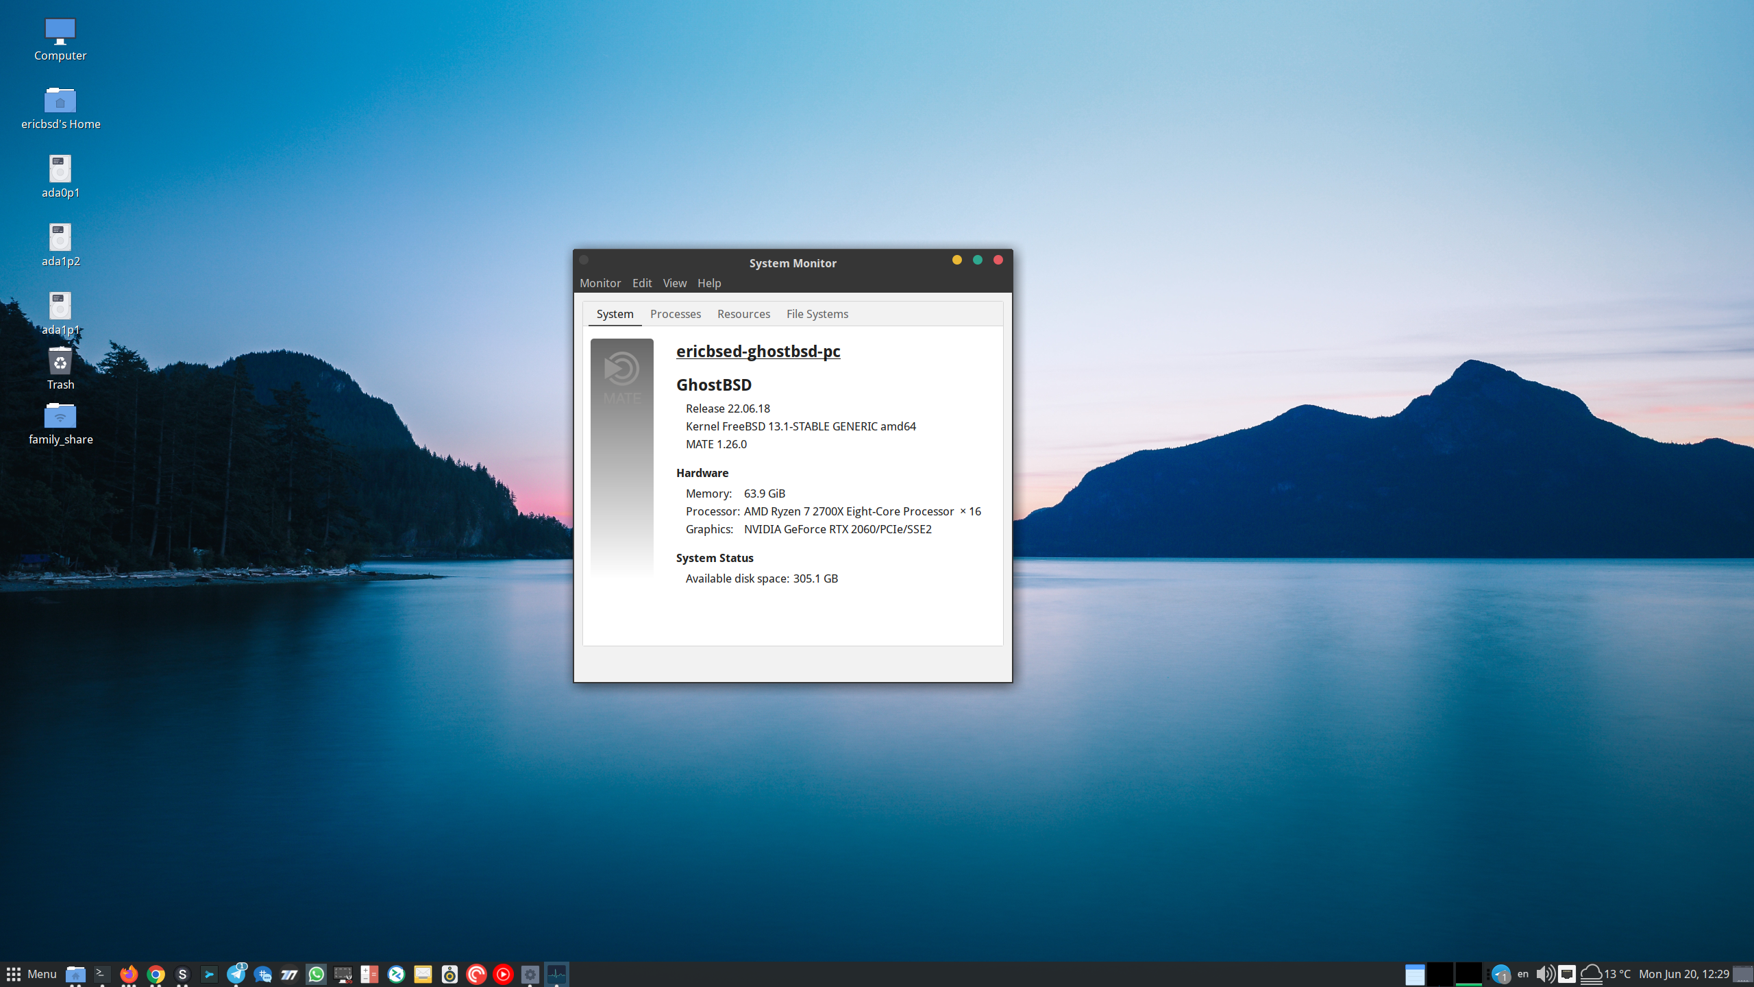
Task: Click the 305.1 GB disk space value
Action: [x=815, y=578]
